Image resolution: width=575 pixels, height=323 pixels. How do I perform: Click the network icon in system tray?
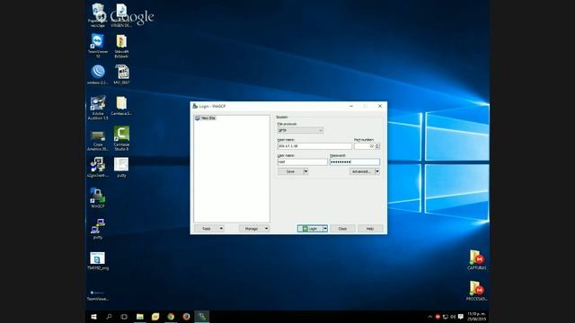tap(446, 317)
